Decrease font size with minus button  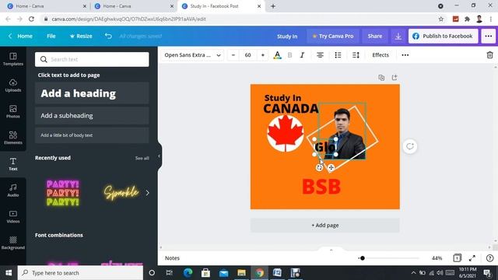tap(233, 55)
